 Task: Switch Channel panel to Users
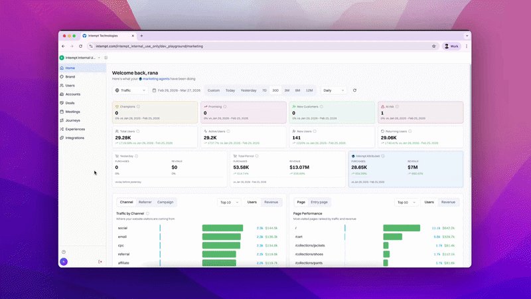252,202
